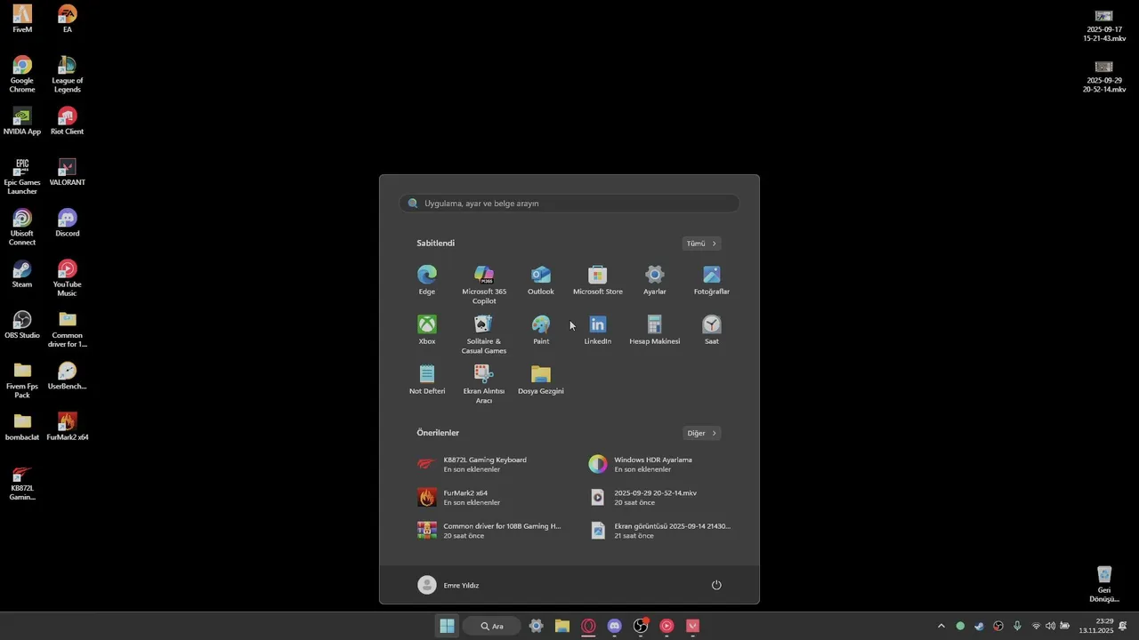Select 2025-09-17 15-21-43.mkv desktop file
Viewport: 1139px width, 640px height.
click(x=1104, y=25)
